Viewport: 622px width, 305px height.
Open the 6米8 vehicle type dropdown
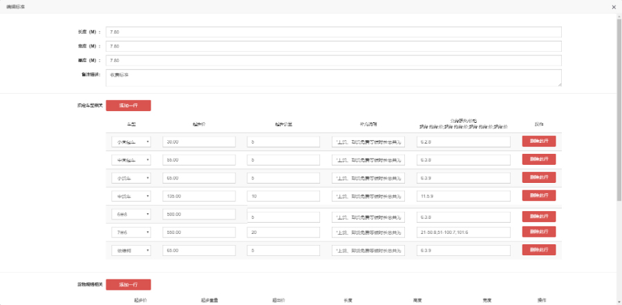[131, 215]
